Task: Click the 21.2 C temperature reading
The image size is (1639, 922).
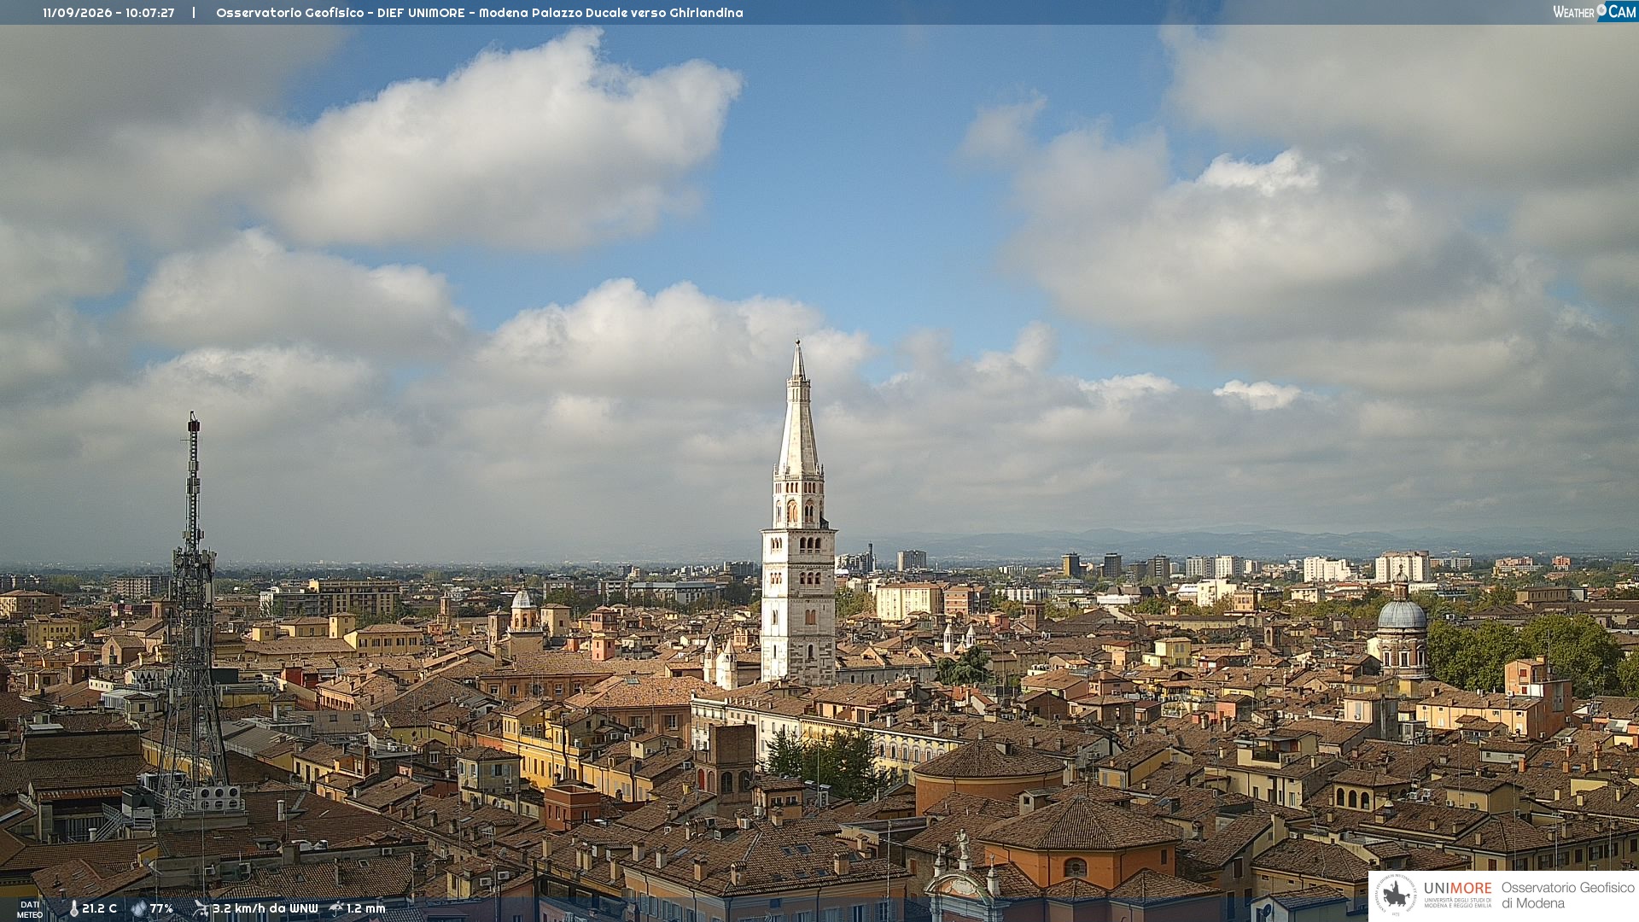Action: pyautogui.click(x=99, y=908)
